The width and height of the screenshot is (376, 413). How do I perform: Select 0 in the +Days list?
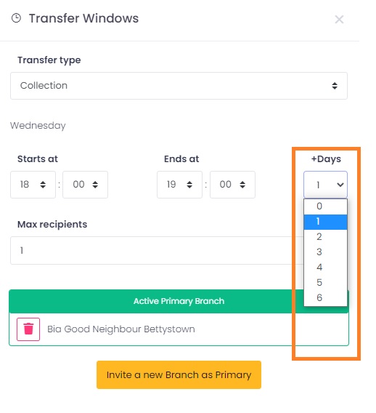click(325, 206)
